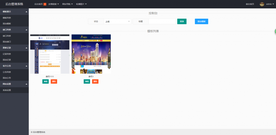Click the orange badge next to 后台首页

[45, 4]
